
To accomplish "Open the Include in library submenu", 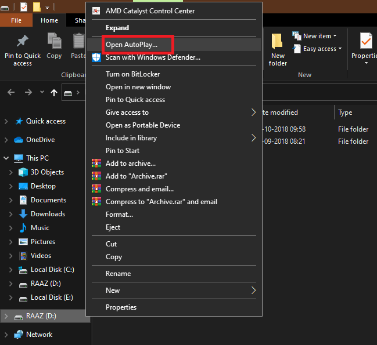I will click(174, 138).
